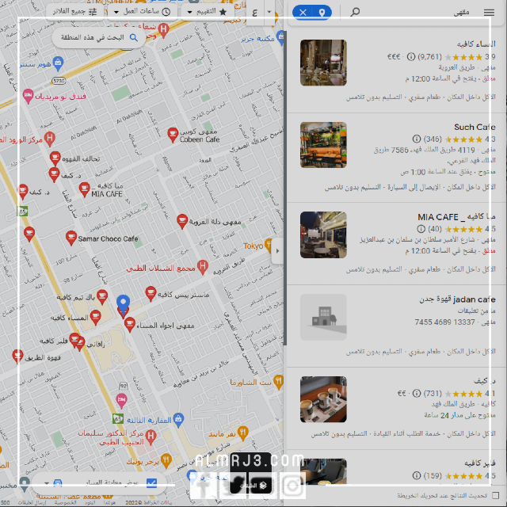Toggle the checked box at map bottom
507x507 pixels.
click(151, 483)
